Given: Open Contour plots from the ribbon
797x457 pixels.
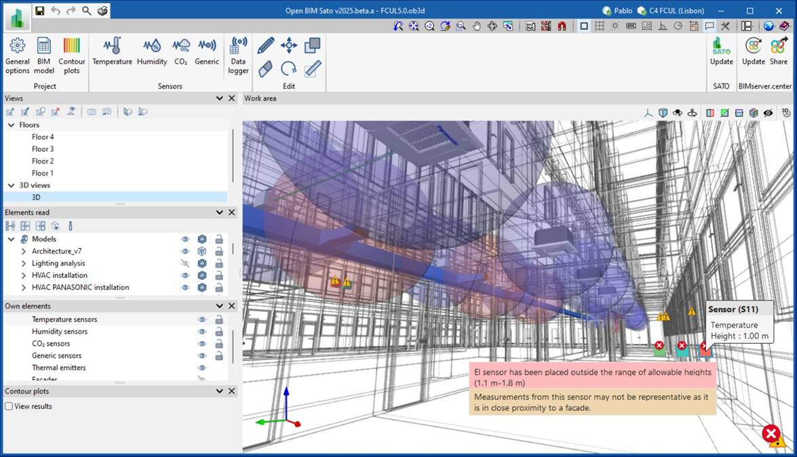Looking at the screenshot, I should pyautogui.click(x=72, y=55).
